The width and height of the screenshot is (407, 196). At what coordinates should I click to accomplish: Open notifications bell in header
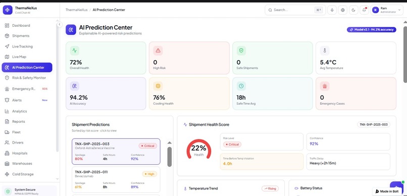click(x=364, y=10)
